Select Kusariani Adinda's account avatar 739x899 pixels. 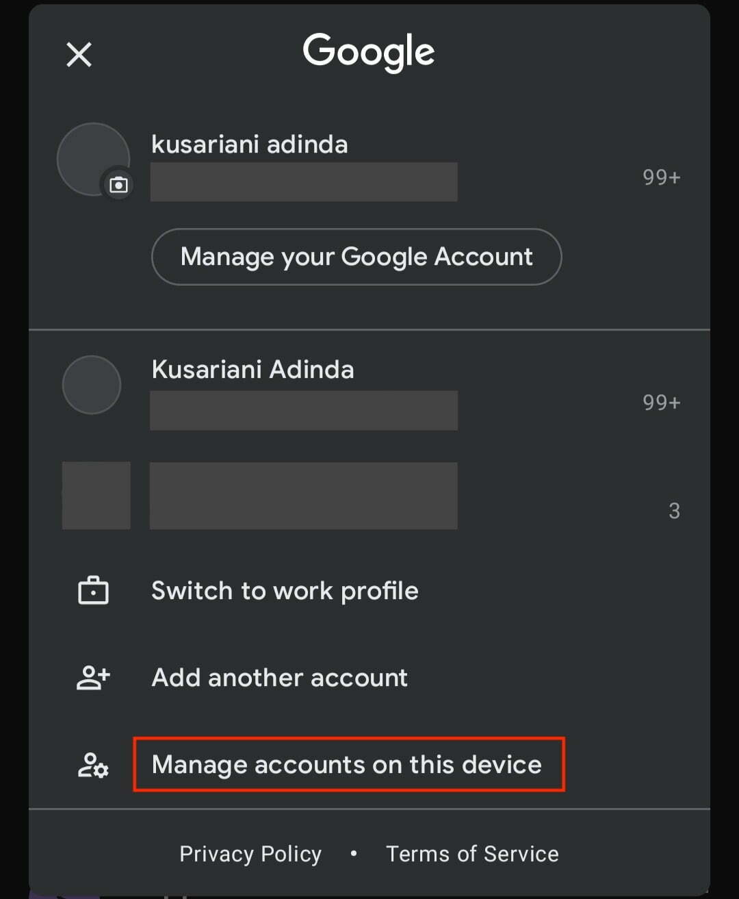tap(92, 385)
